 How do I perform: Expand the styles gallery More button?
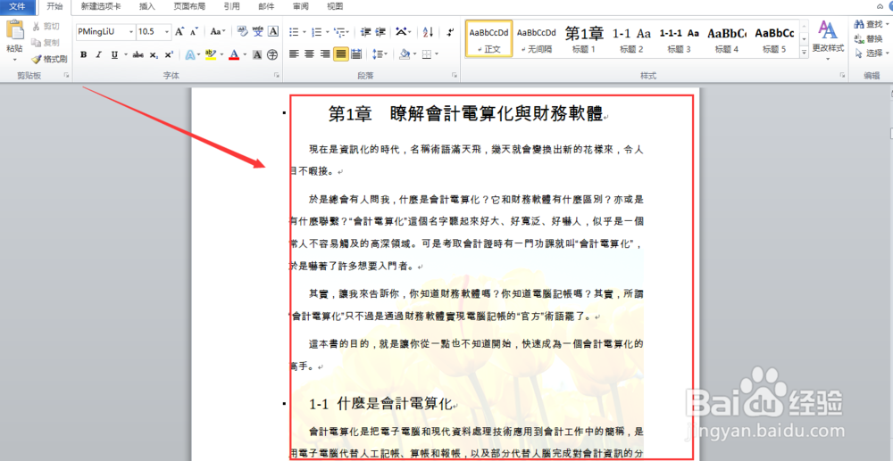[805, 53]
